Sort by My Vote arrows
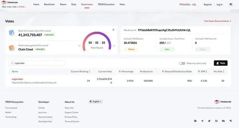 coord(223,72)
